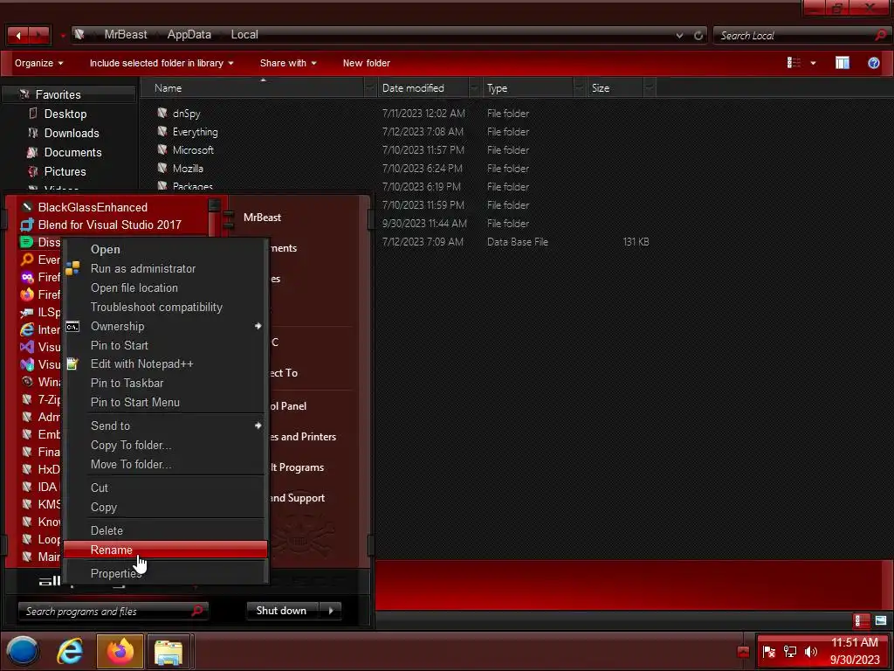Select Desktop in Favorites
This screenshot has height=671, width=894.
coord(65,114)
